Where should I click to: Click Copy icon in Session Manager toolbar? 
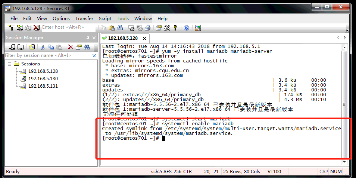(x=51, y=47)
